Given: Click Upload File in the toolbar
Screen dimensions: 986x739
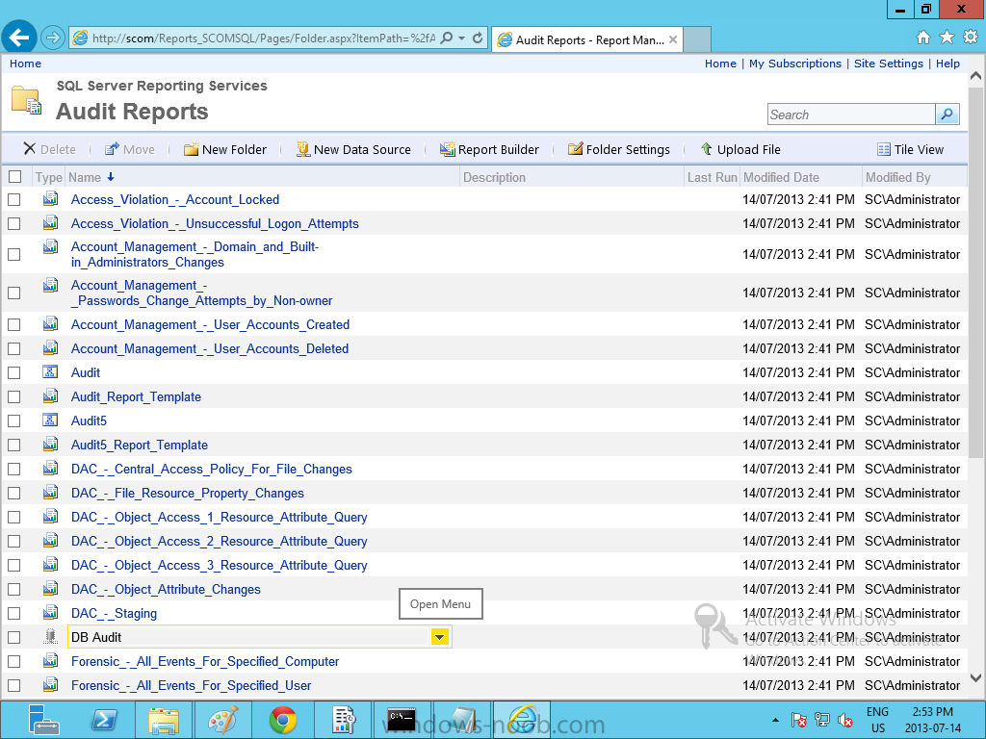Looking at the screenshot, I should (x=740, y=149).
